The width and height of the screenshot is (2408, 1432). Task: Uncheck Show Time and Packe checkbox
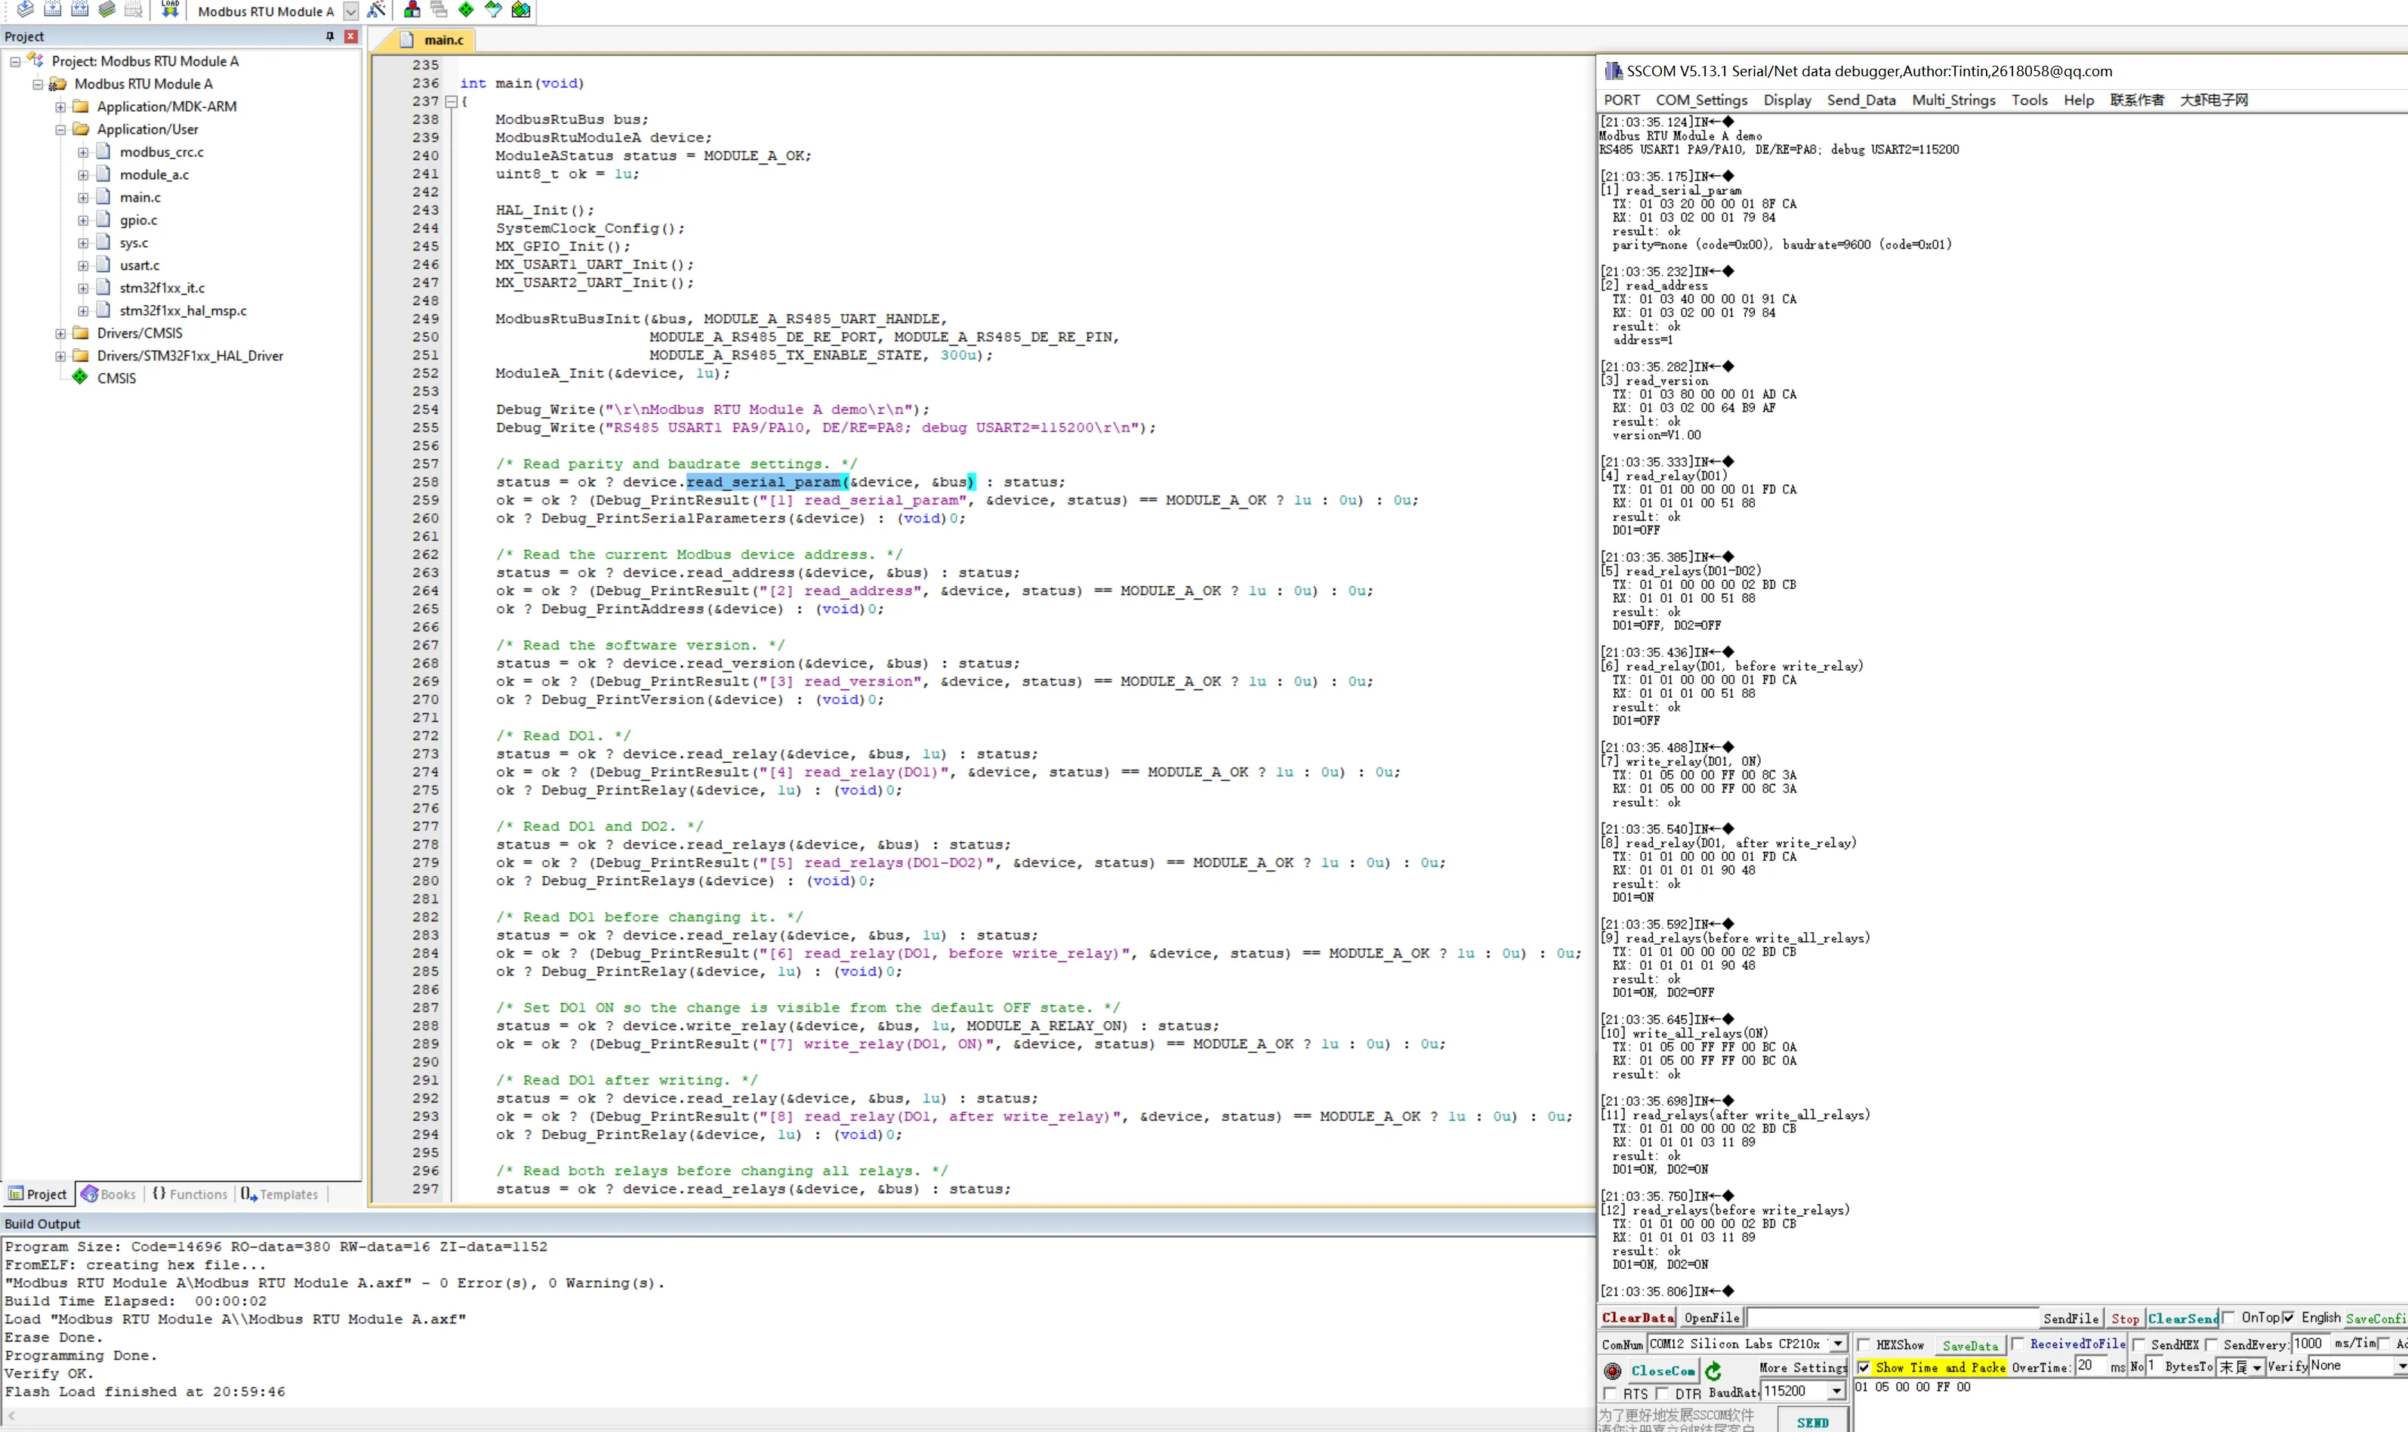click(x=1864, y=1367)
